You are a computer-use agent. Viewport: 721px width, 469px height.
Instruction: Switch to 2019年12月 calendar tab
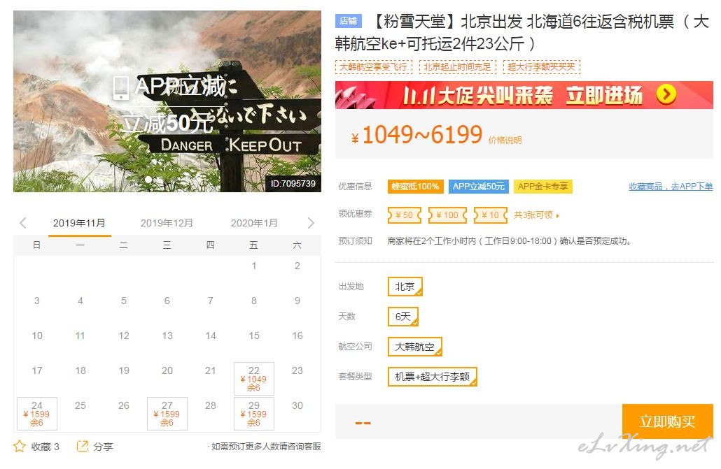pyautogui.click(x=167, y=223)
